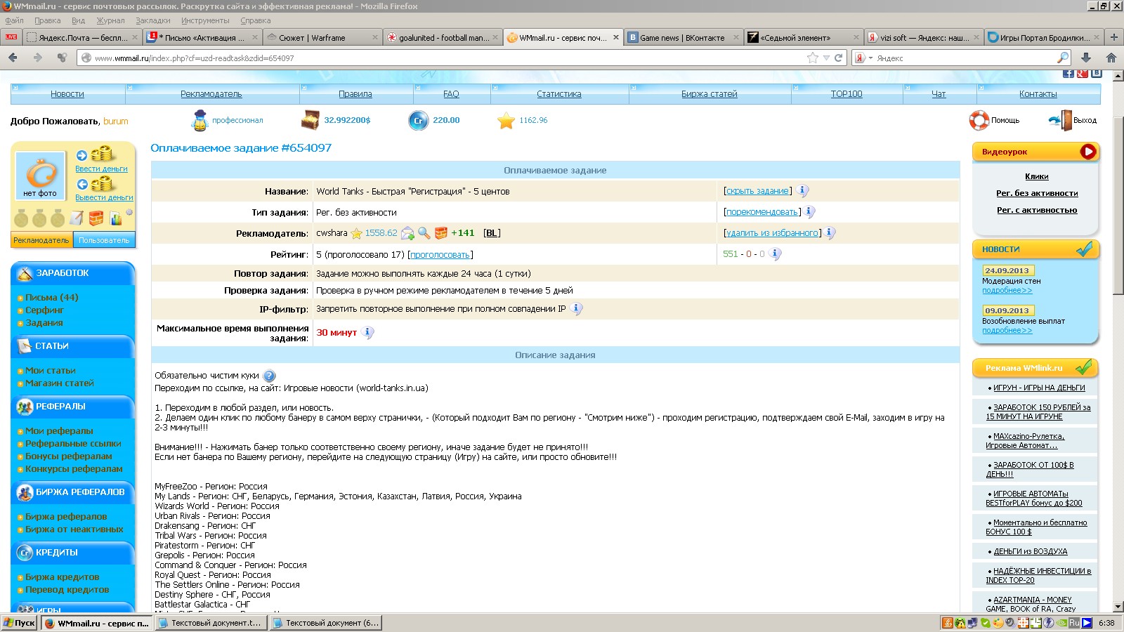Click the info icon next to 30 минут
Image resolution: width=1124 pixels, height=632 pixels.
[x=367, y=333]
